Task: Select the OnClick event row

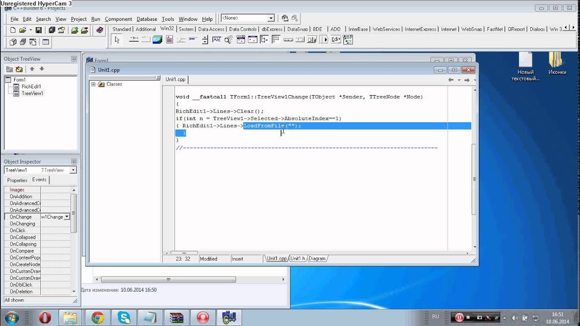Action: pyautogui.click(x=37, y=230)
